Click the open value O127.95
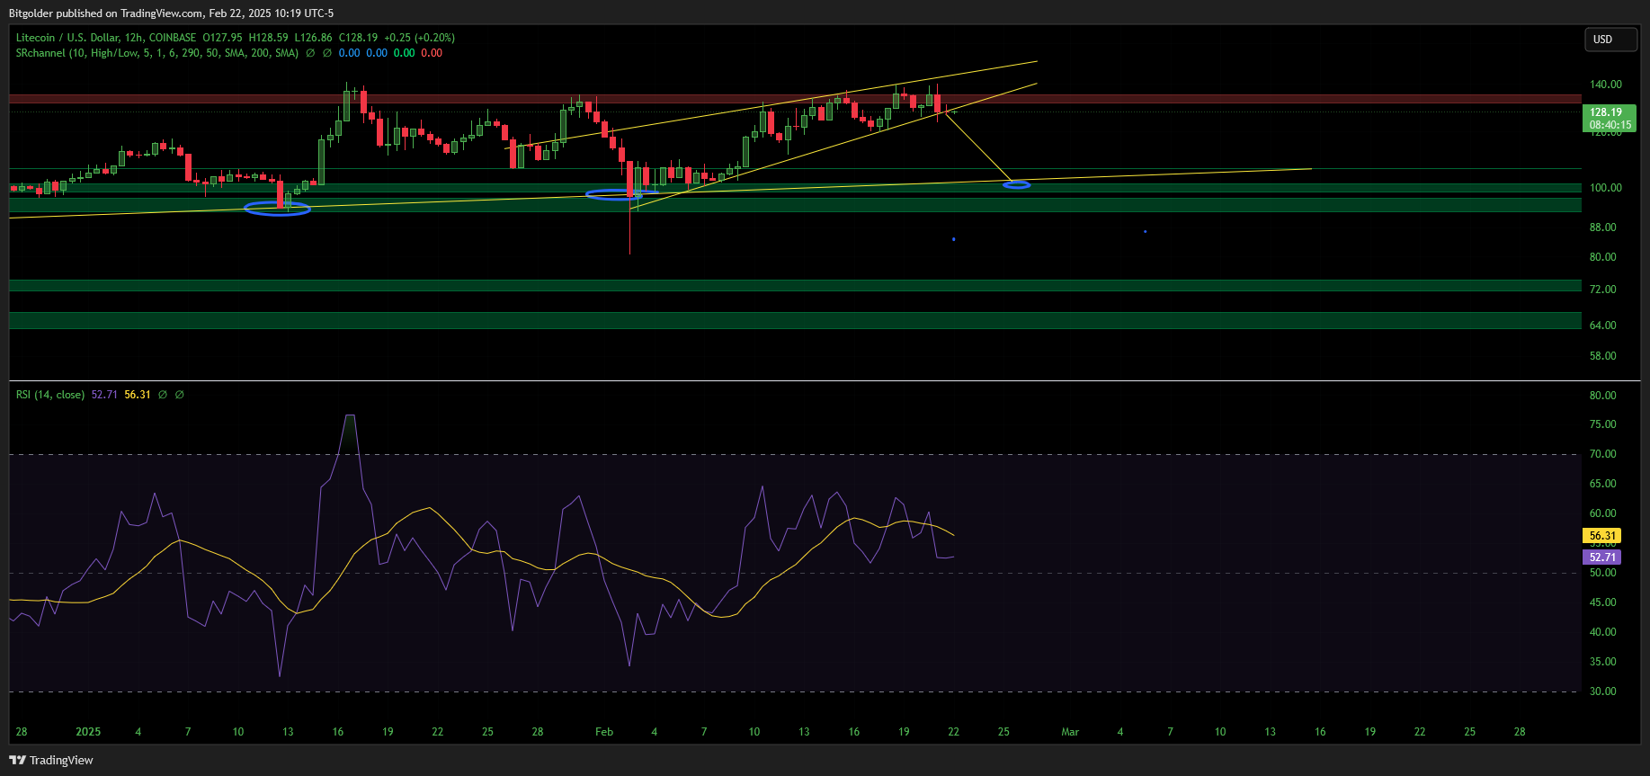This screenshot has height=776, width=1650. [222, 38]
